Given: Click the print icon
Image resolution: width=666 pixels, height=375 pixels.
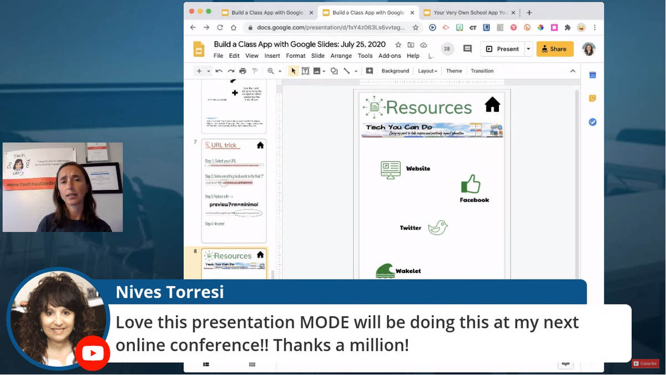Looking at the screenshot, I should [x=243, y=71].
